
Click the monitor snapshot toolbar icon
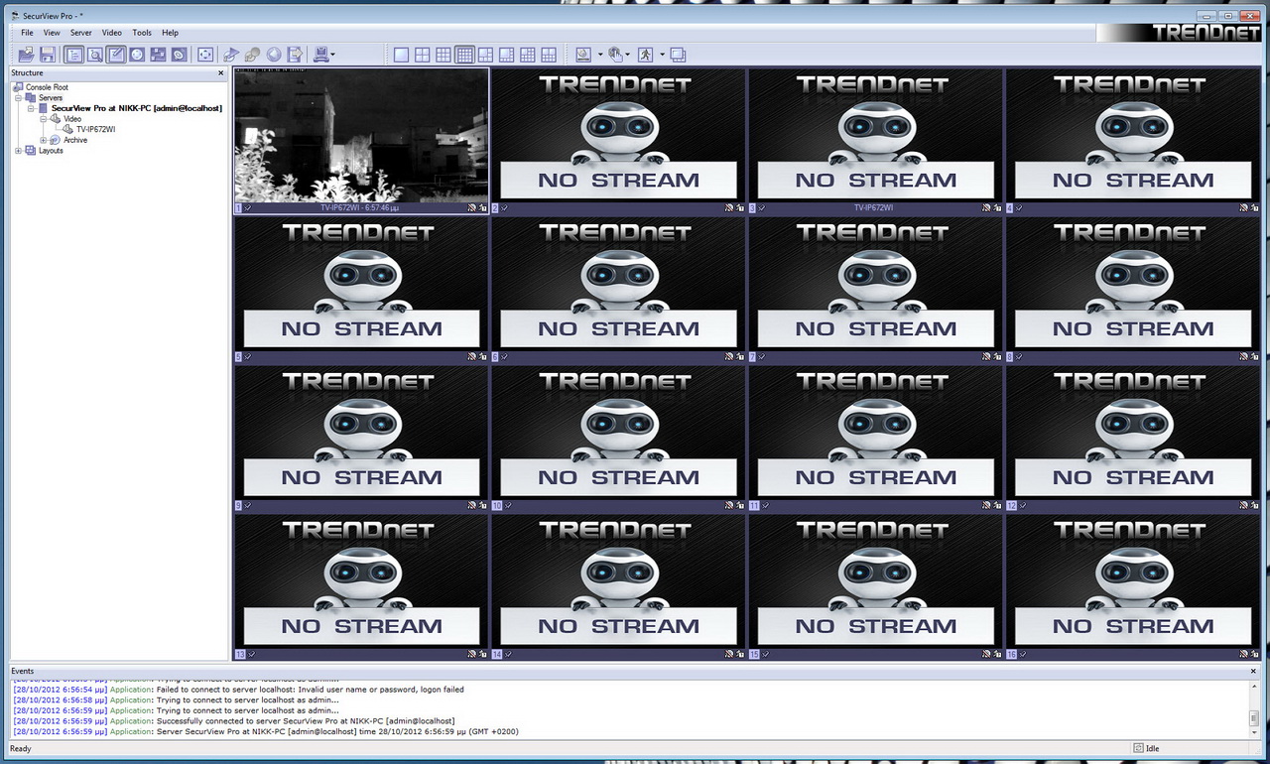[x=583, y=55]
